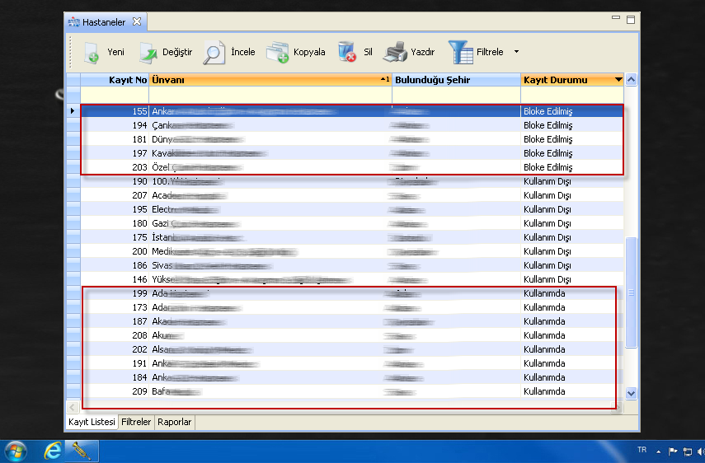Click the Filtrele funnel icon
The image size is (705, 463).
coord(461,53)
